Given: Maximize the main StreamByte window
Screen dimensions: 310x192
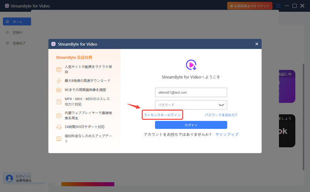Looking at the screenshot, I should [295, 6].
